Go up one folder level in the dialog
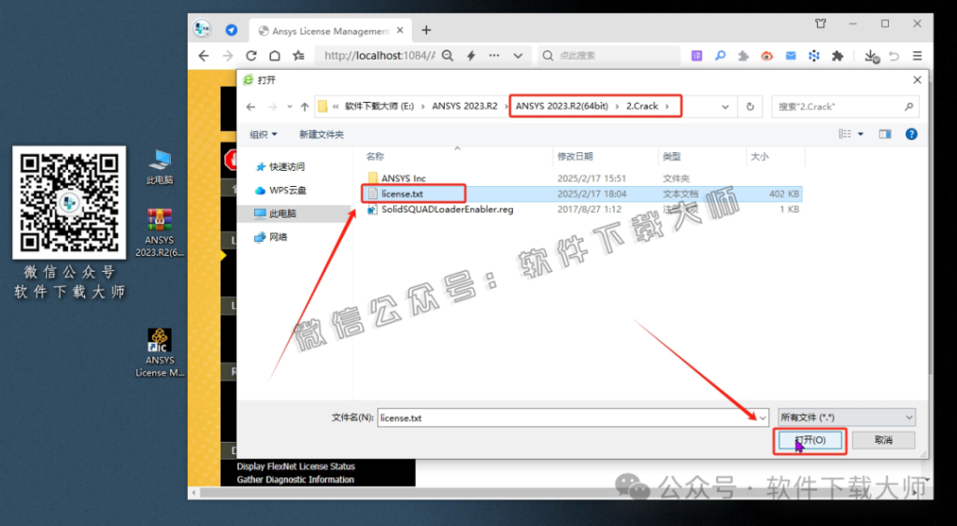Screen dimensions: 957x526 (305, 107)
